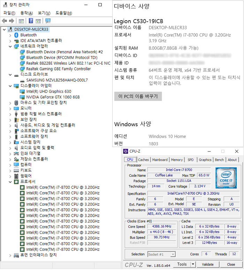The width and height of the screenshot is (244, 270).
Task: Click the Intel(R) UHD Graphics 630 icon
Action: (22, 92)
